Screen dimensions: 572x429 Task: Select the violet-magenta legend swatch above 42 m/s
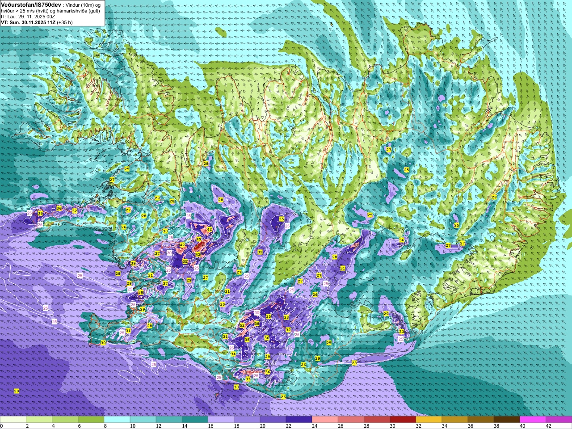[x=559, y=420]
